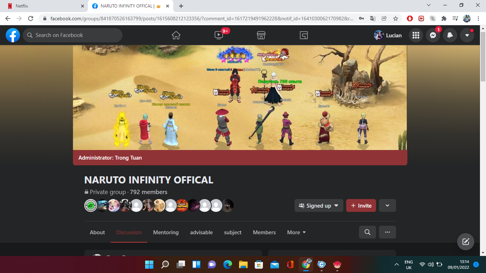Expand the More tab dropdown
486x273 pixels.
296,232
